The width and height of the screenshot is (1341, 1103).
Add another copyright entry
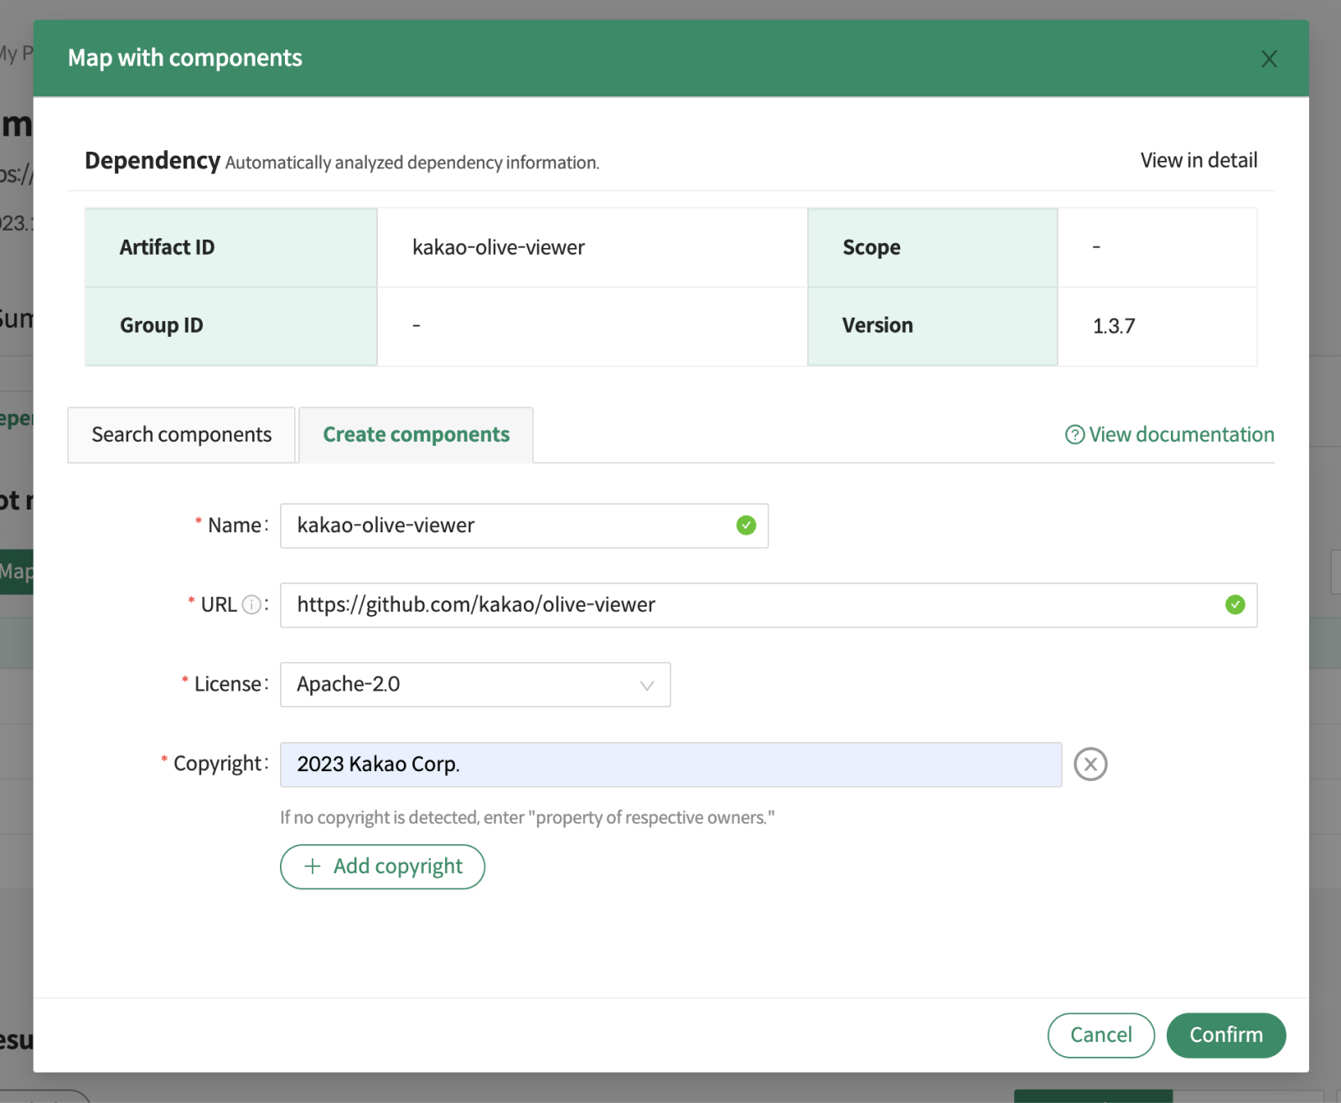point(382,867)
